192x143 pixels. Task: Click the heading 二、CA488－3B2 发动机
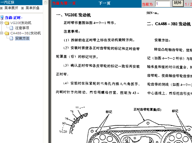tap(169, 24)
